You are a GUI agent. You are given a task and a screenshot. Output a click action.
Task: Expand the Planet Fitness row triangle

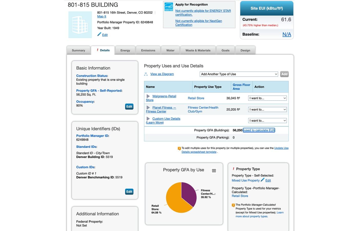pyautogui.click(x=148, y=108)
